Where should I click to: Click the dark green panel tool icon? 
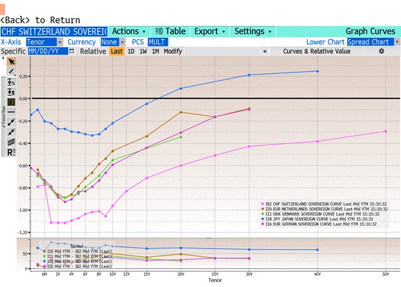click(x=12, y=102)
